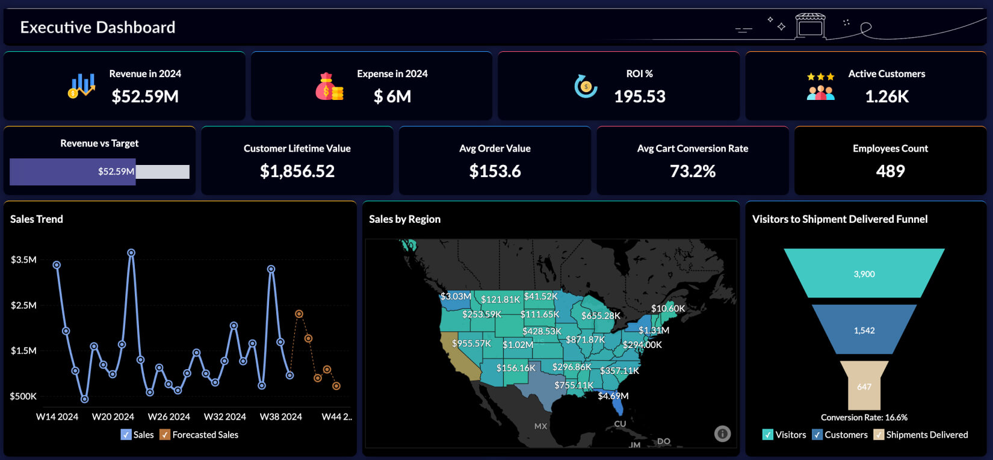Image resolution: width=993 pixels, height=460 pixels.
Task: Hide the Shipments Delivered series checkbox
Action: [x=879, y=435]
